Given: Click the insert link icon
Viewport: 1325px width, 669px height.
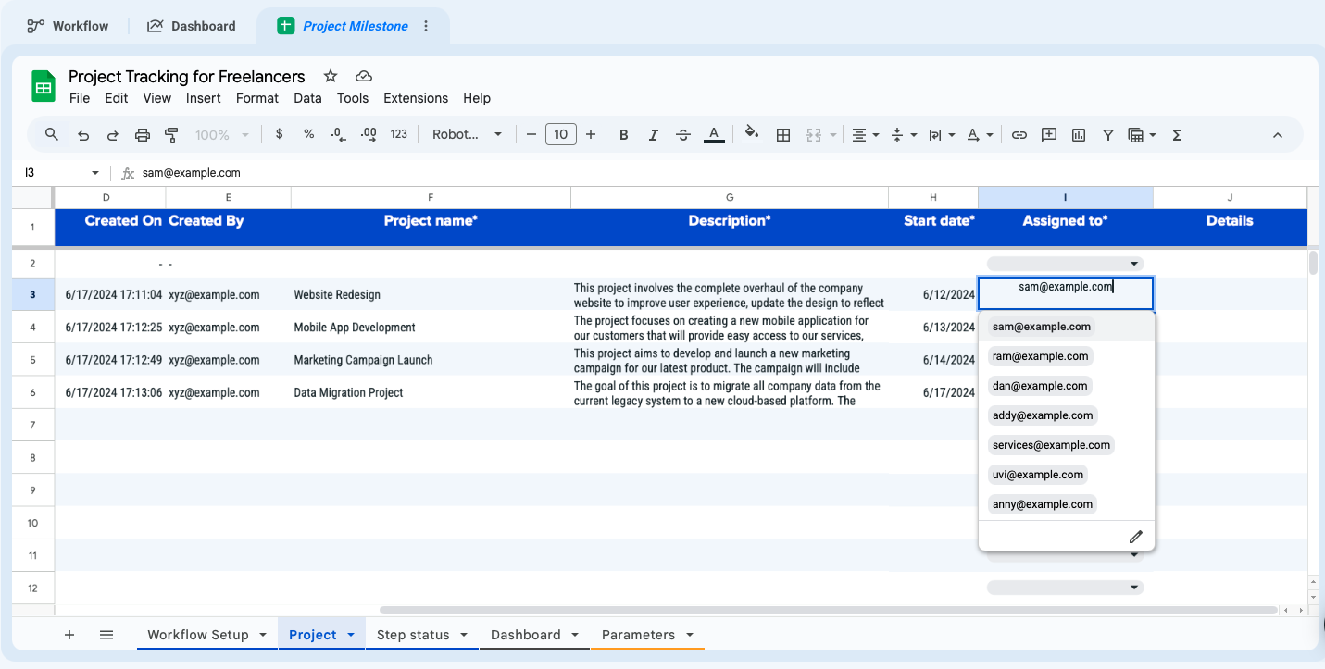Looking at the screenshot, I should [1019, 135].
